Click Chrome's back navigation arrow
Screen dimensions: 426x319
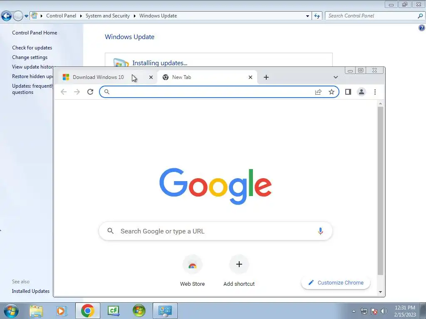pos(64,92)
